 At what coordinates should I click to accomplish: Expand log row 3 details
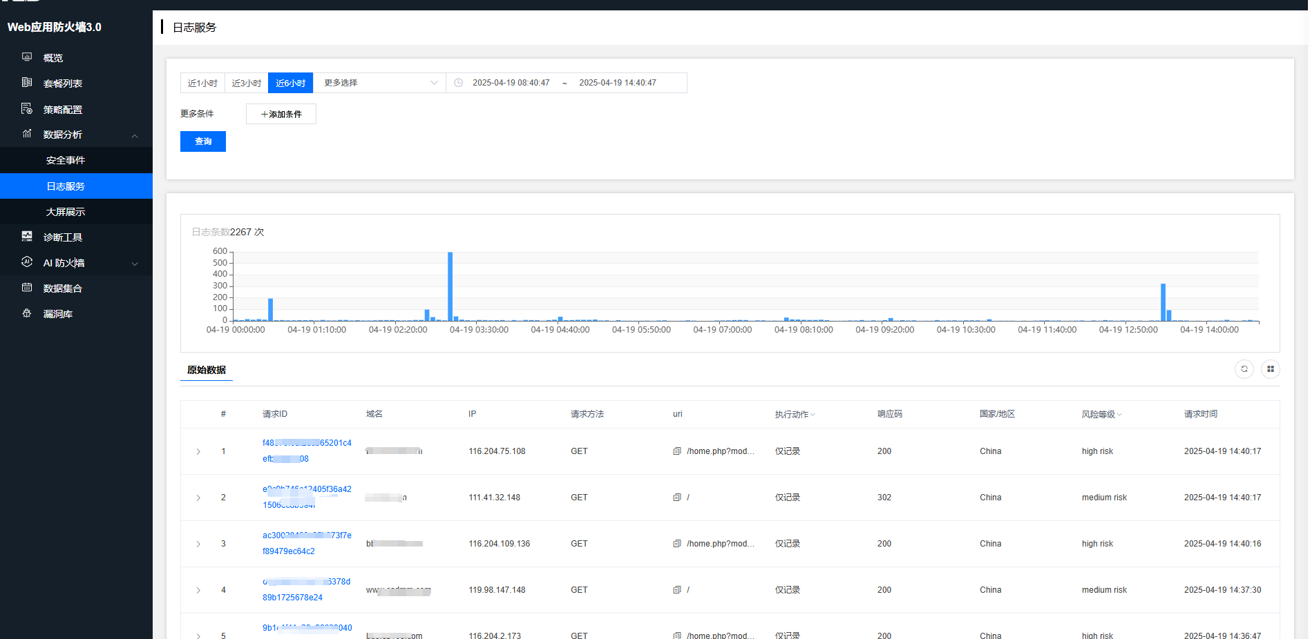[198, 544]
